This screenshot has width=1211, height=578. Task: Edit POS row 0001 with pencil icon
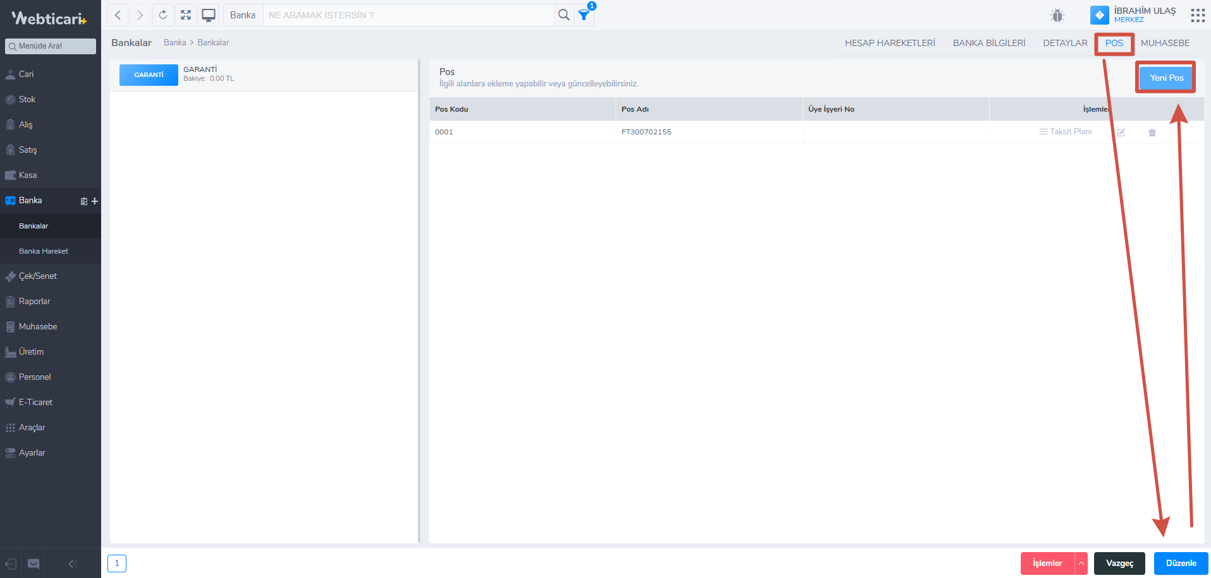(1121, 133)
